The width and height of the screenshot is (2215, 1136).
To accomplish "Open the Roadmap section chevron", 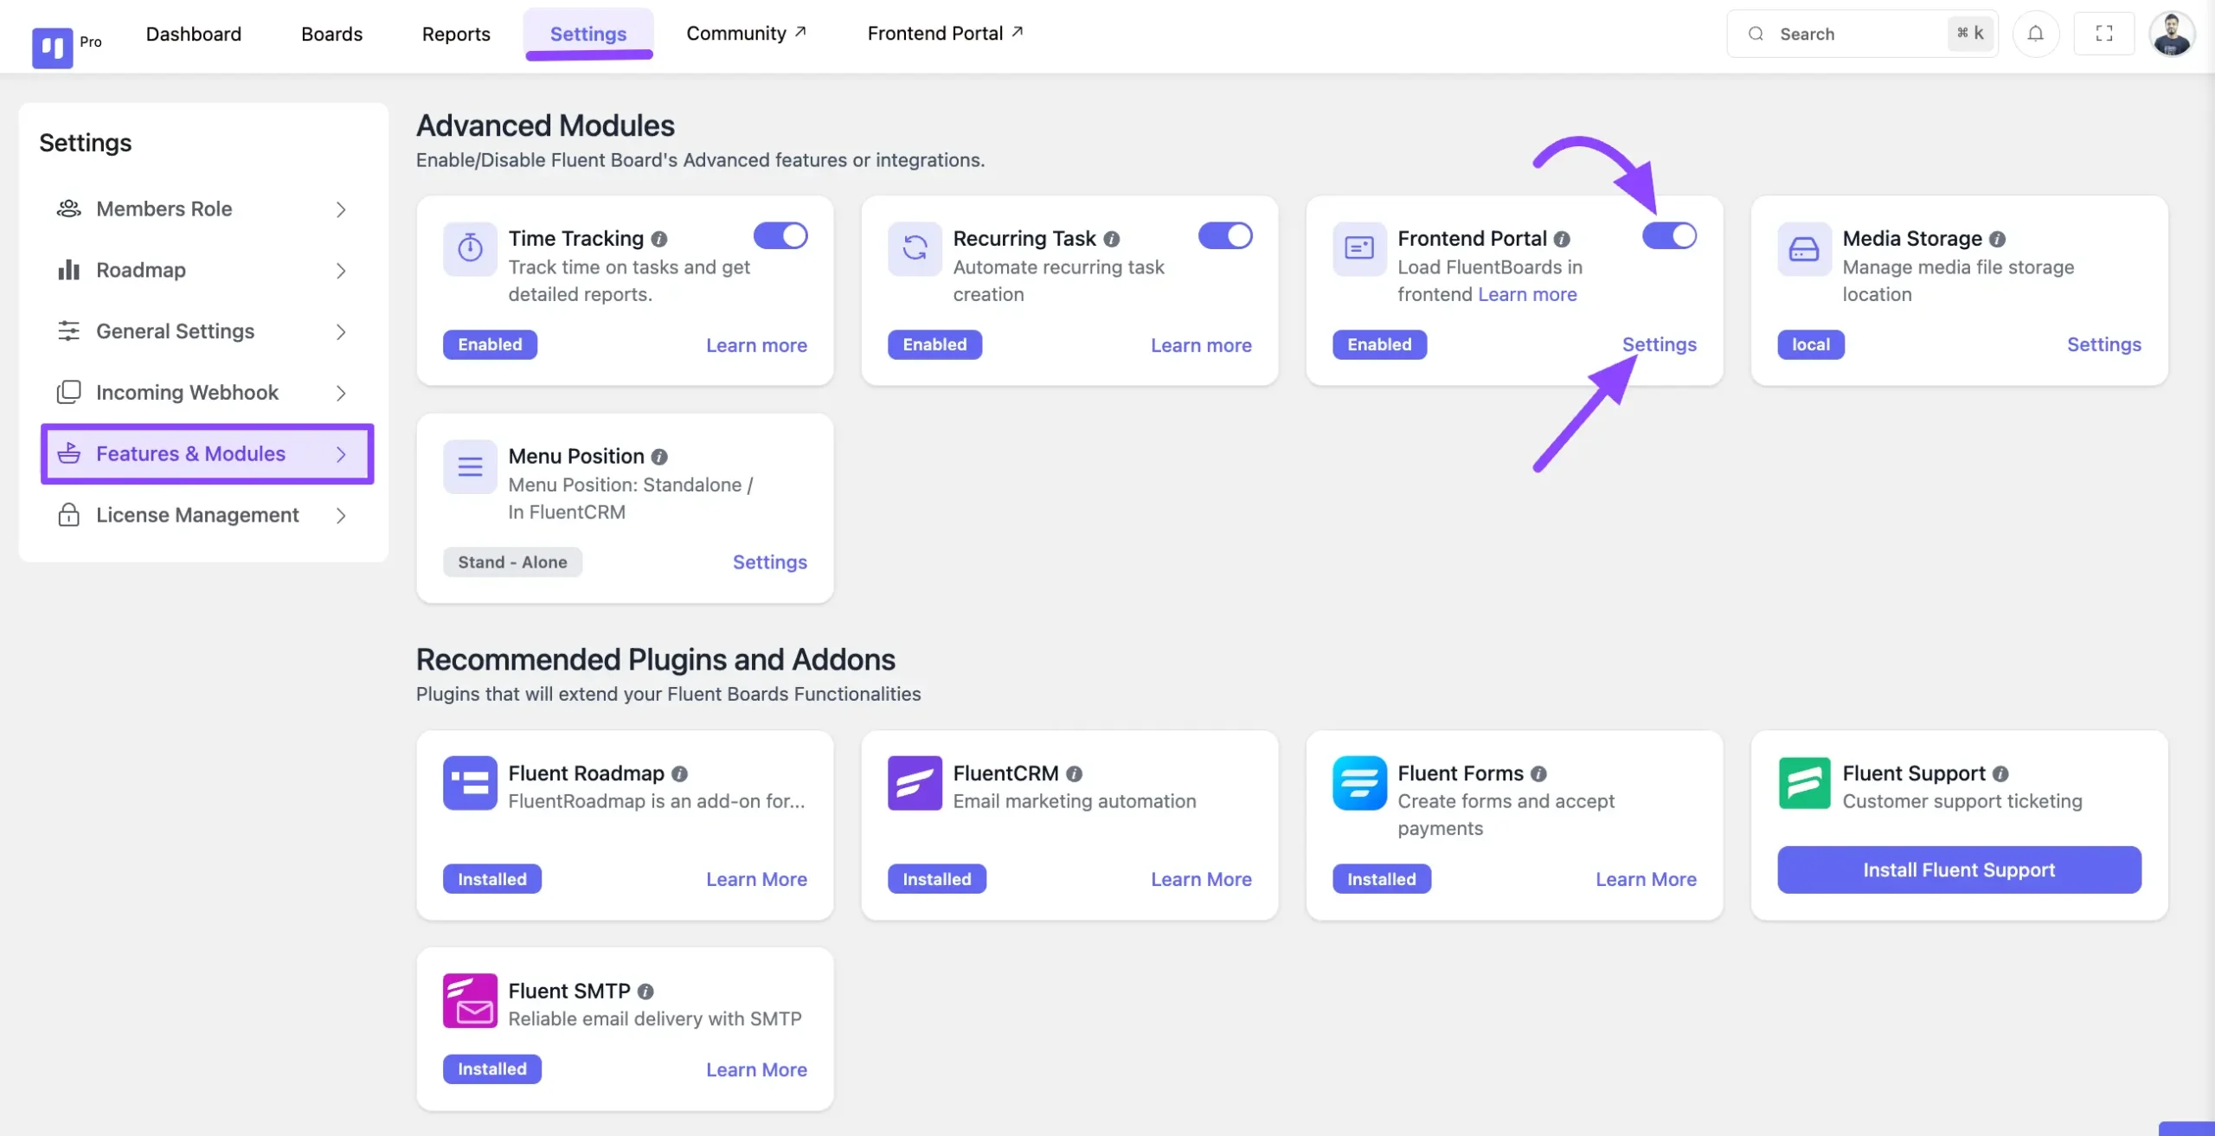I will (x=341, y=271).
